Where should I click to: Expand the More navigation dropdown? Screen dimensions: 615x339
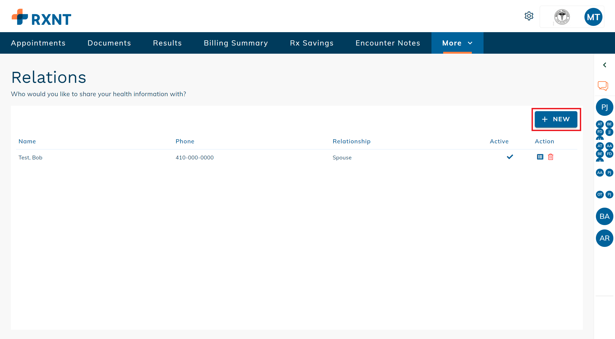click(x=457, y=43)
